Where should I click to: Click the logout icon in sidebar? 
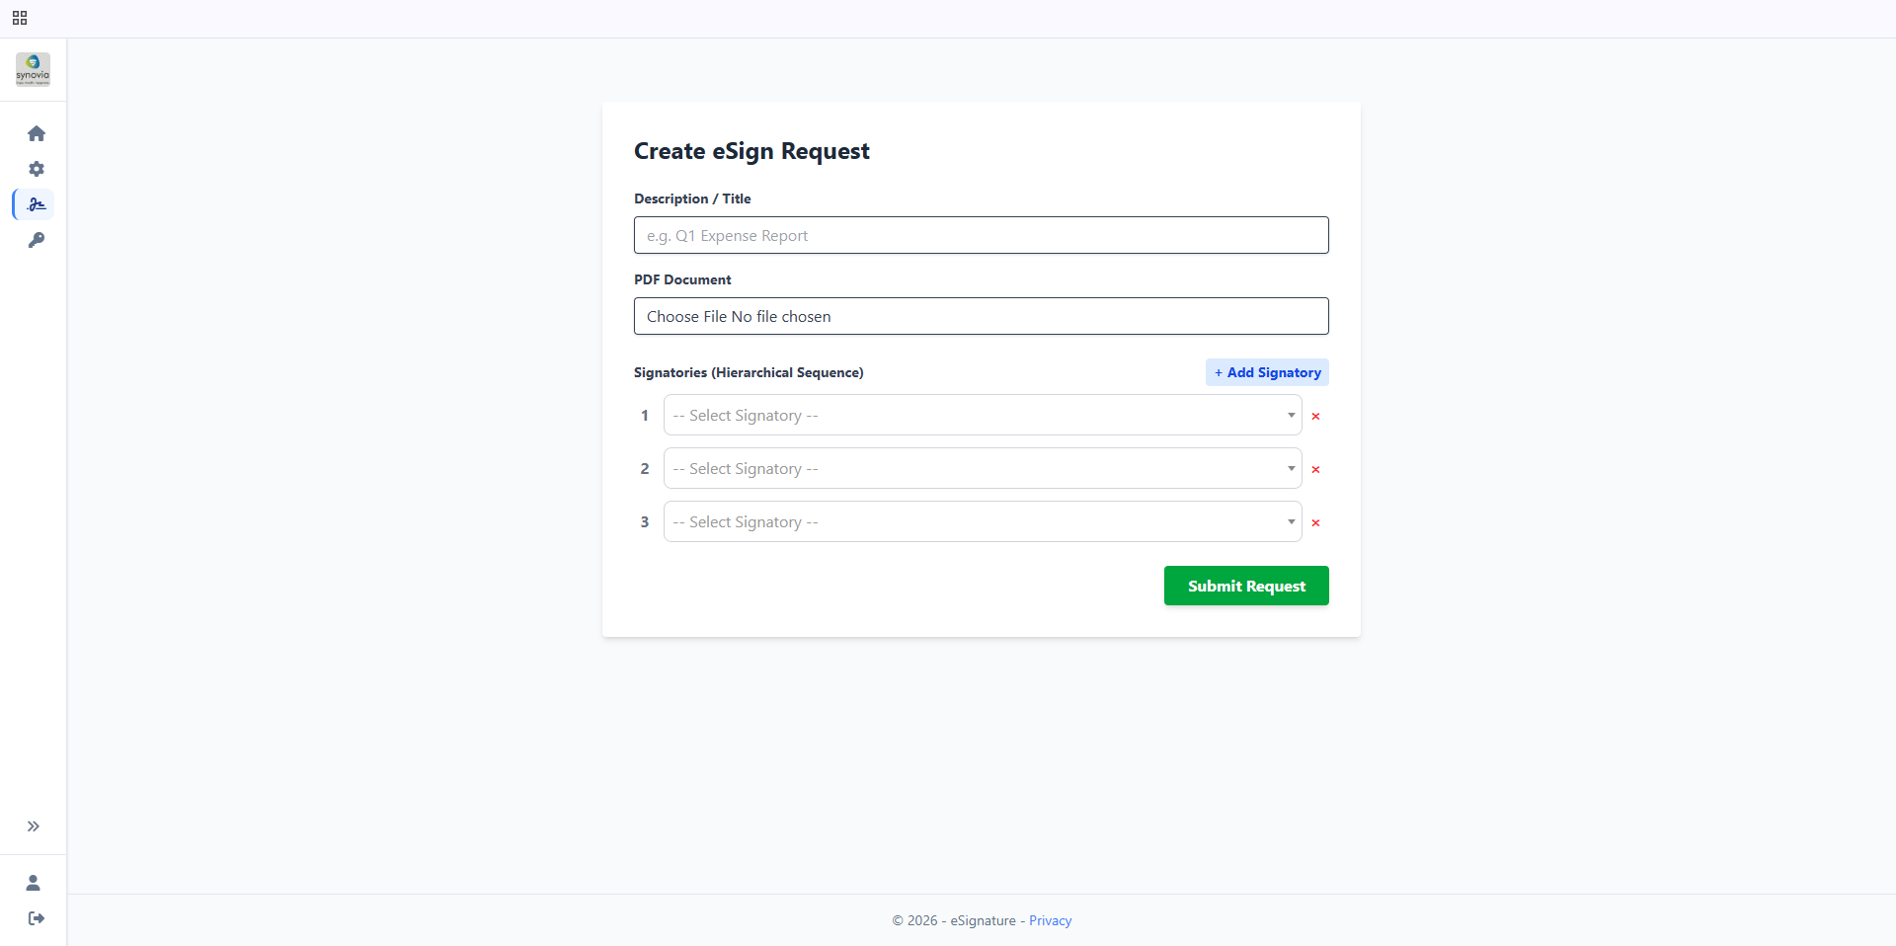[37, 918]
